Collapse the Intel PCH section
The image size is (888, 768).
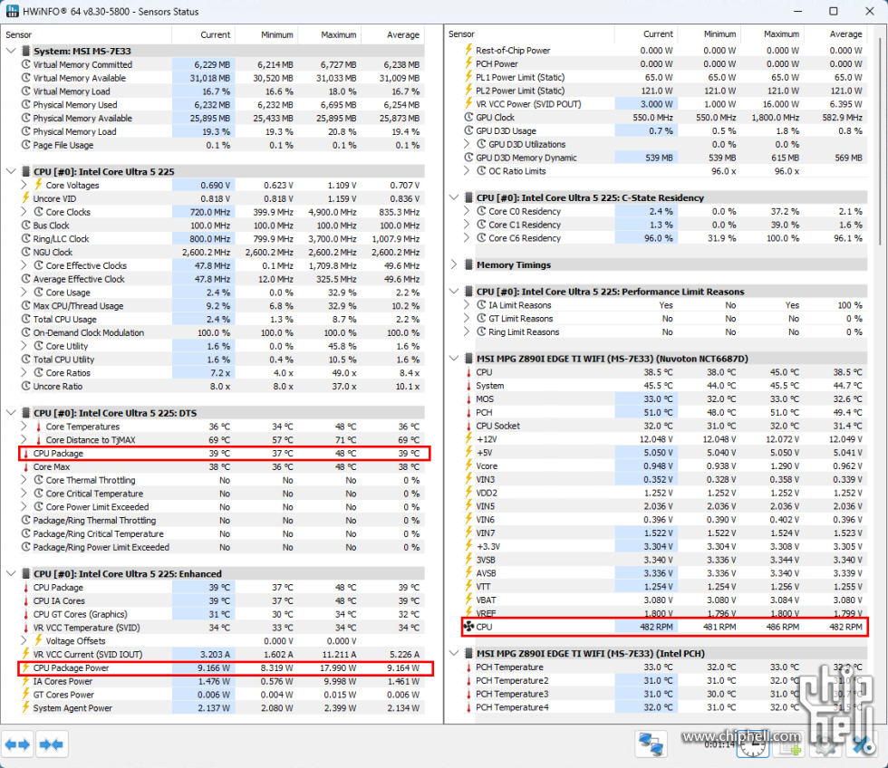tap(454, 653)
